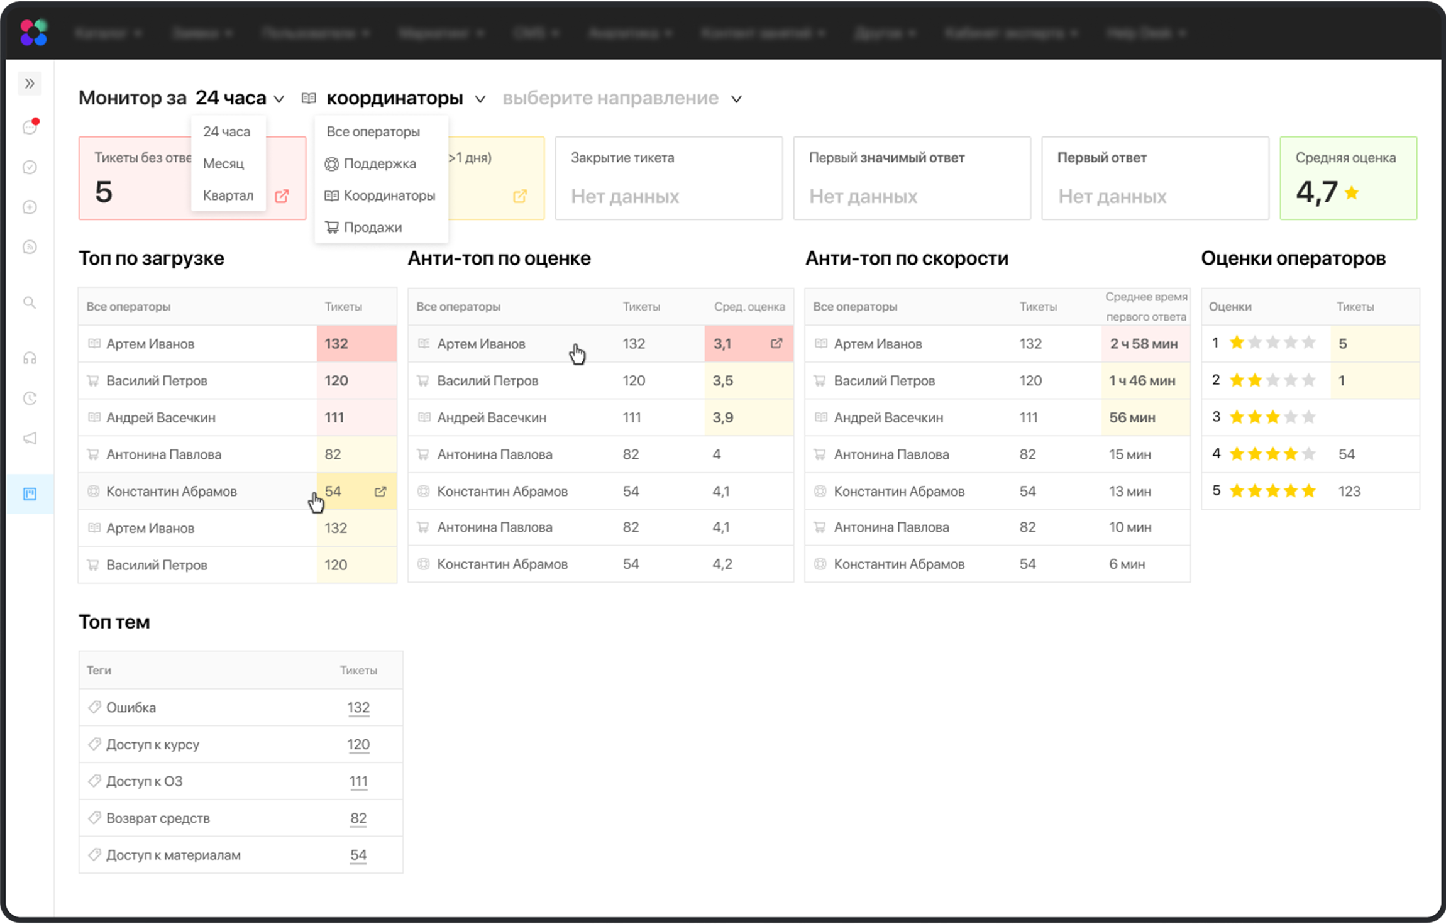The height and width of the screenshot is (924, 1446).
Task: Open the 132 tickets link for Ошибка
Action: coord(358,707)
